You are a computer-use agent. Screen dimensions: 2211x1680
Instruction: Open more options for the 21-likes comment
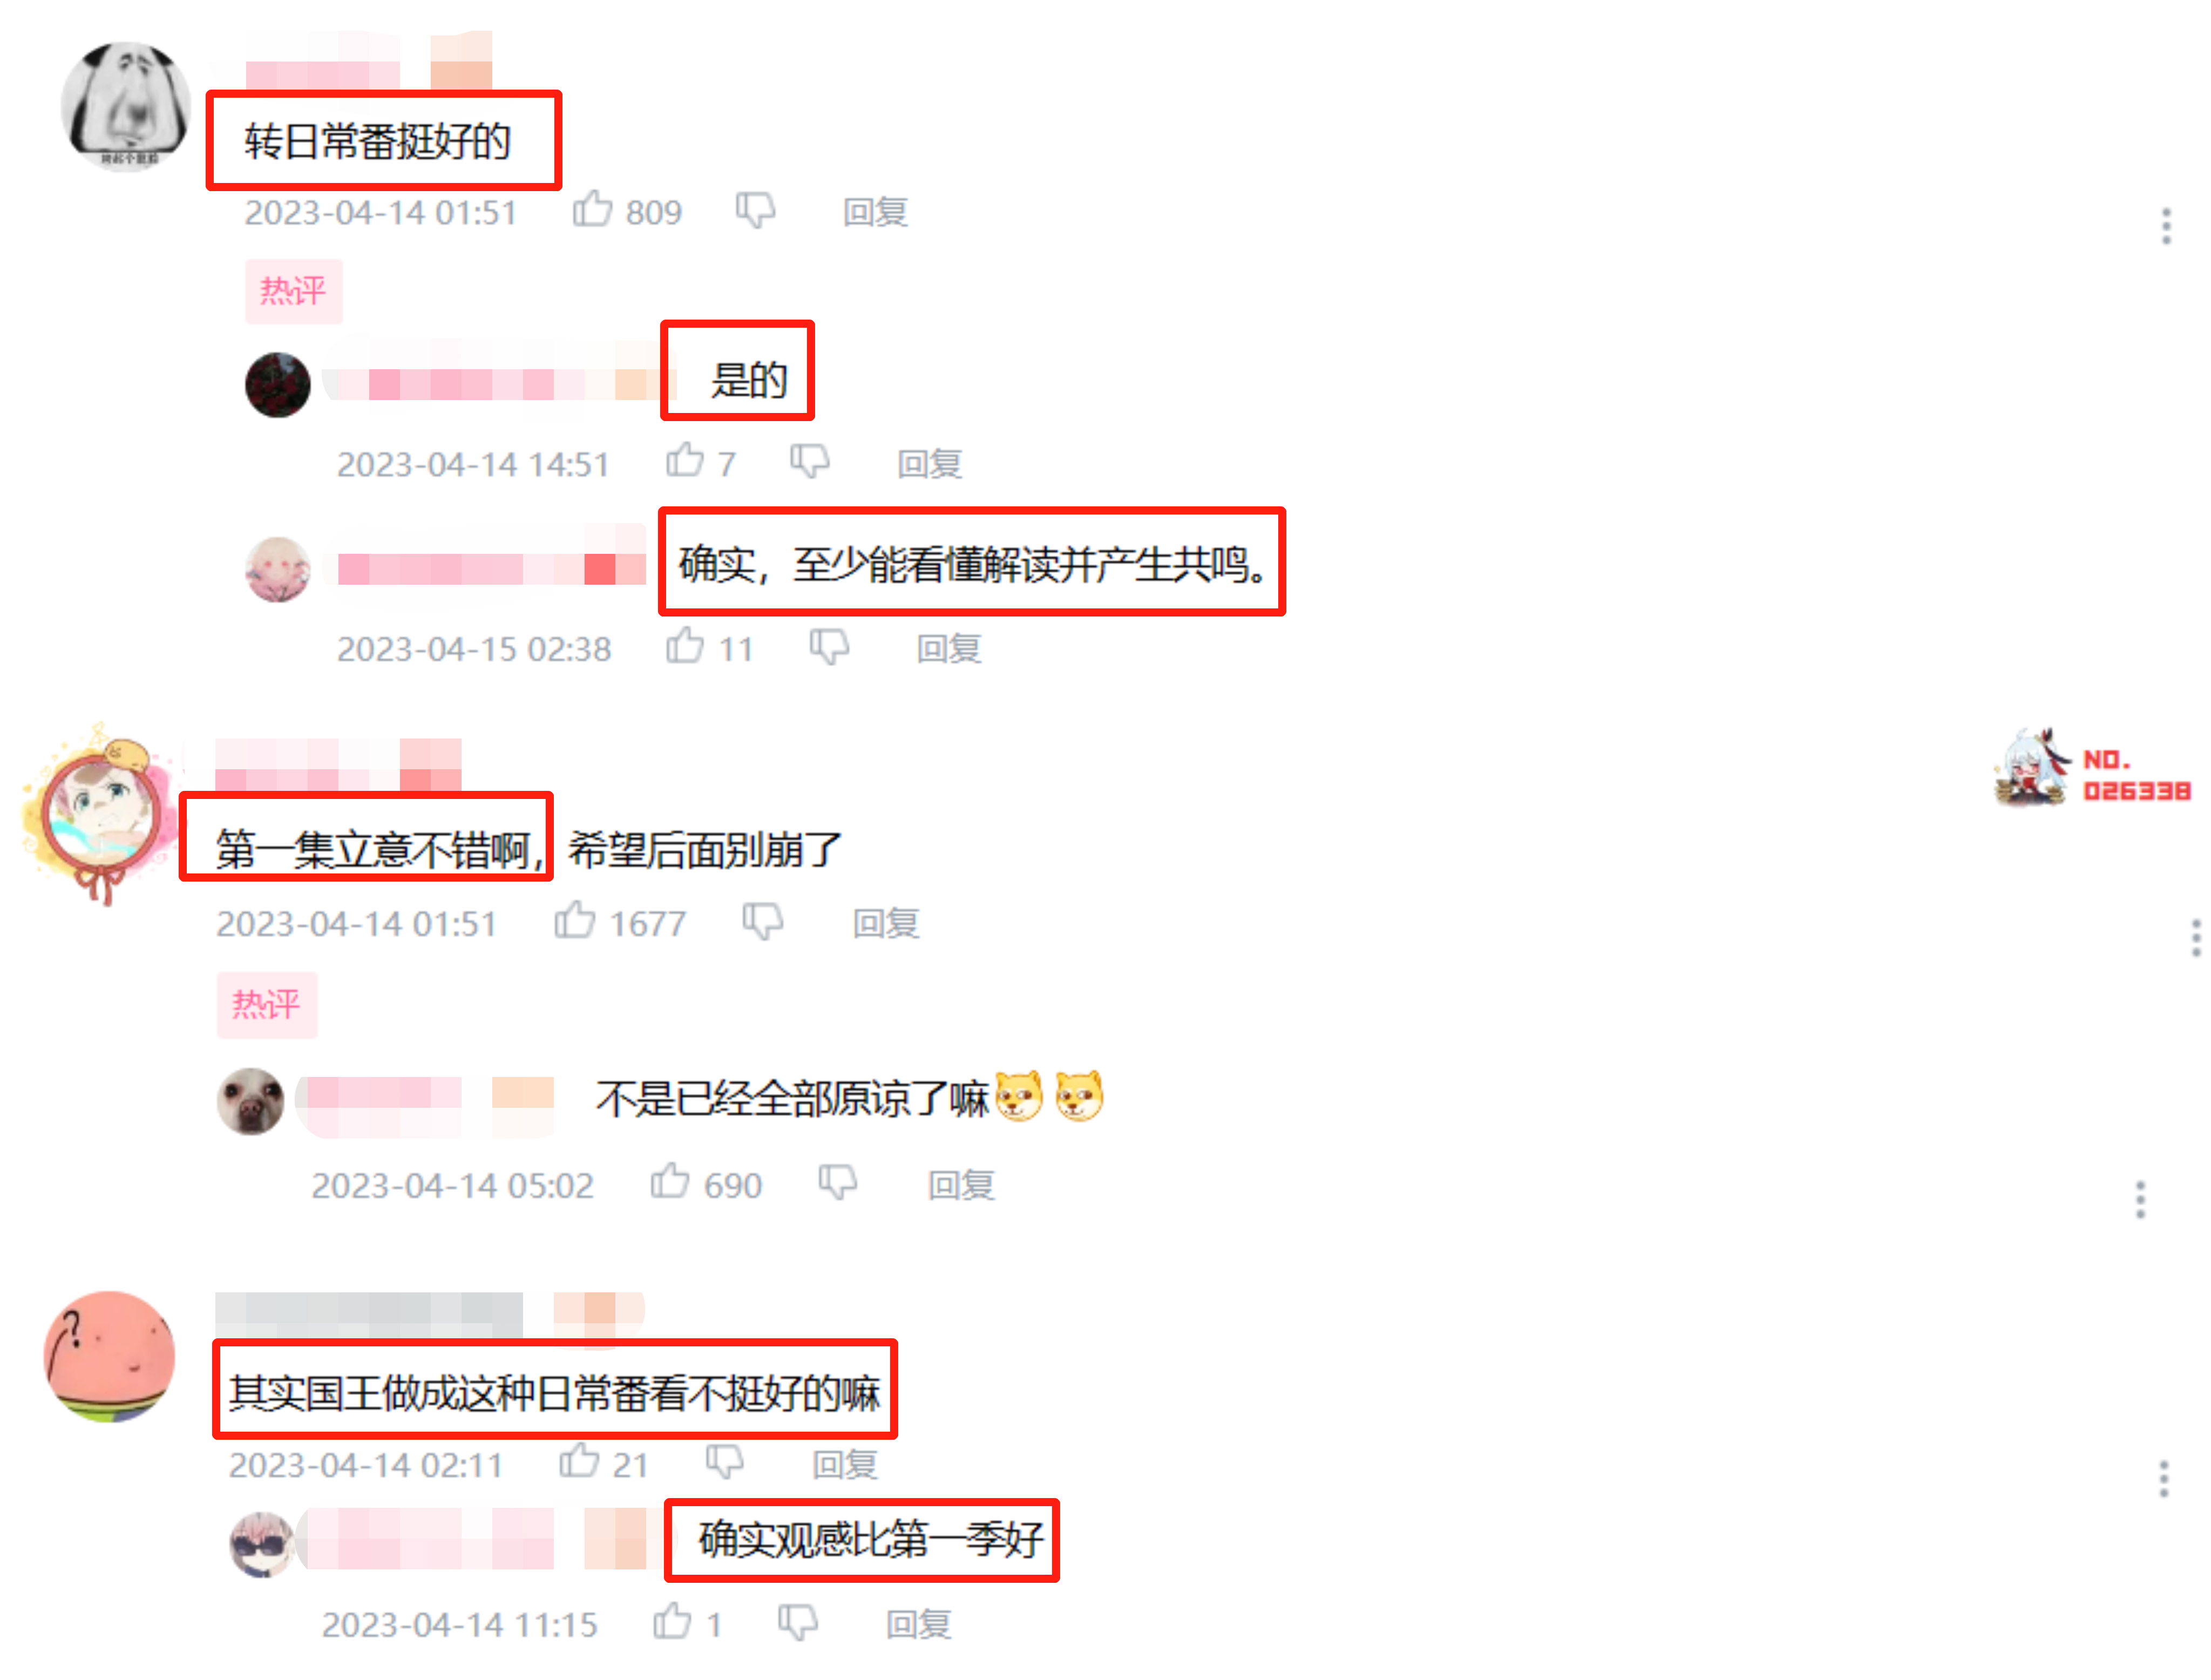click(2163, 1478)
